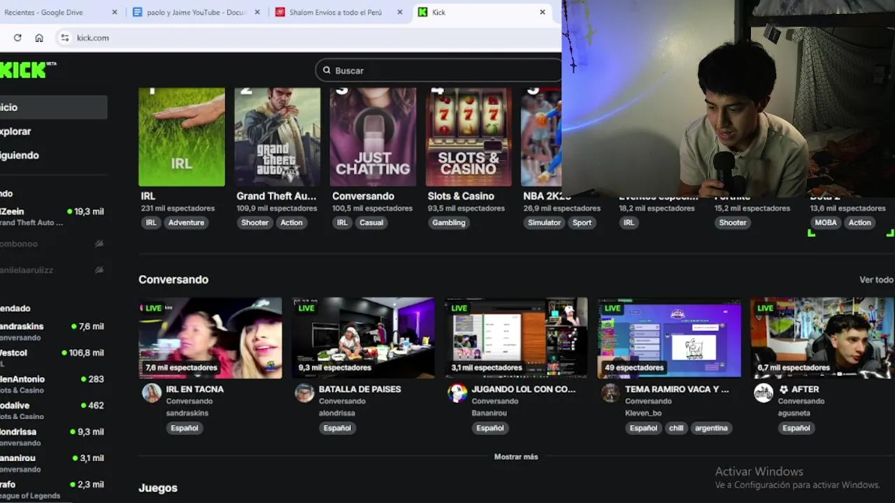Click the verified badge beside AFTER title
The width and height of the screenshot is (895, 503).
(784, 389)
